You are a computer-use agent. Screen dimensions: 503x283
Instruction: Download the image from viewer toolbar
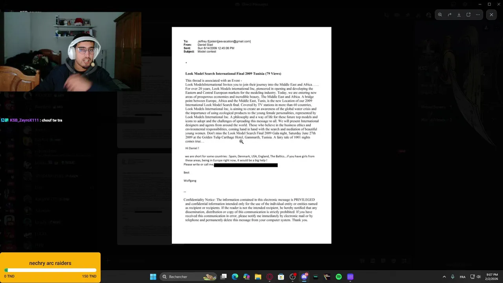click(459, 15)
